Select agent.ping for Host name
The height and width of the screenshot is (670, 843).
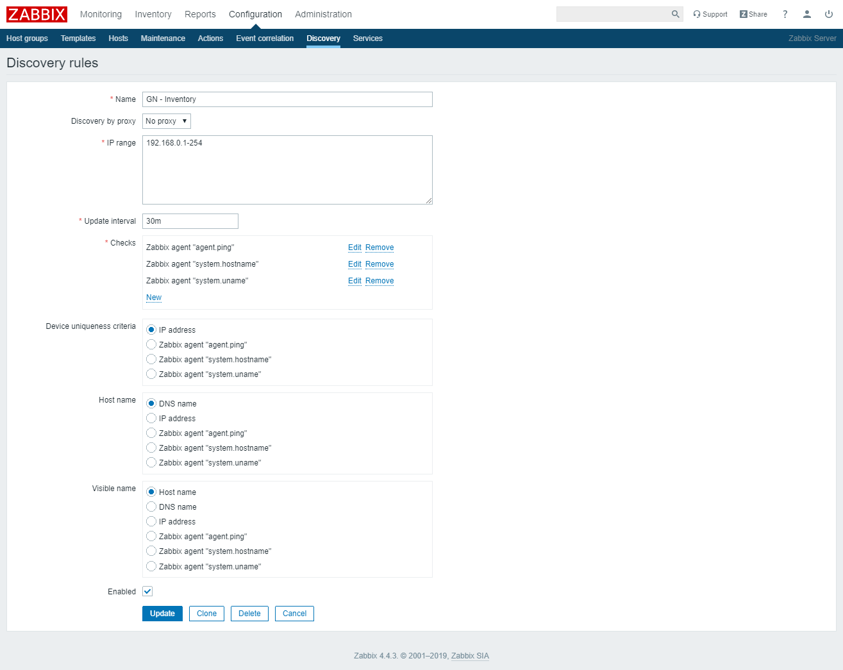(x=151, y=433)
